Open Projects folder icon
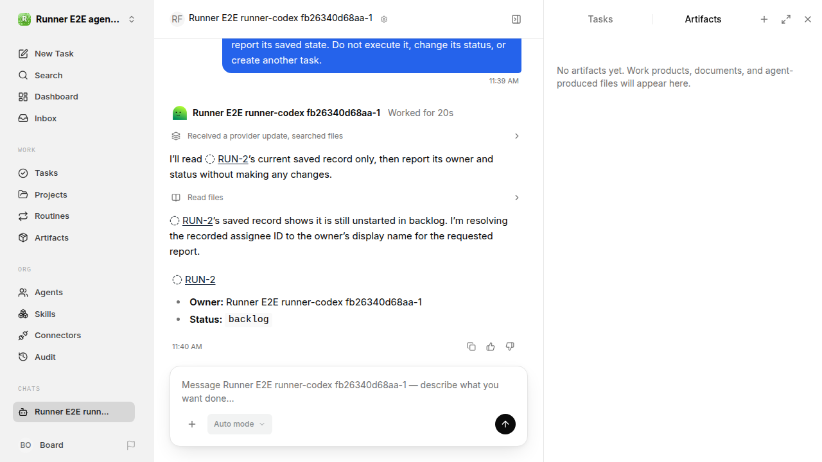The image size is (822, 462). point(23,194)
